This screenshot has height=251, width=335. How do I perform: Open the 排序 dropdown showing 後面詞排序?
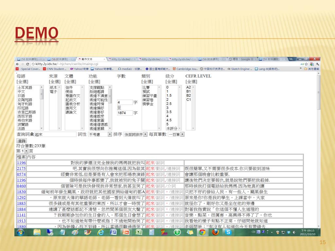click(136, 134)
